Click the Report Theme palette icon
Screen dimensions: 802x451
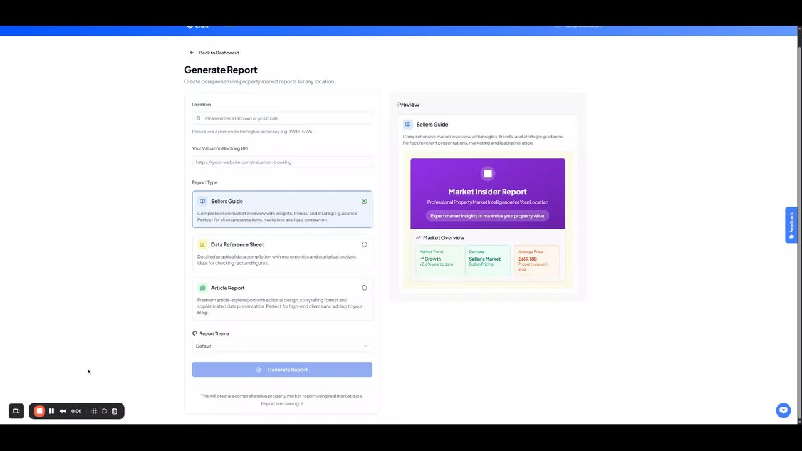point(195,333)
